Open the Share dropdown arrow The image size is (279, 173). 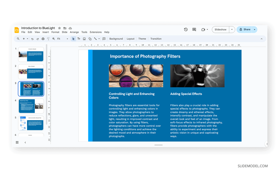[x=254, y=29]
